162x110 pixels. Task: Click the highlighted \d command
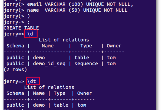[x=31, y=34]
